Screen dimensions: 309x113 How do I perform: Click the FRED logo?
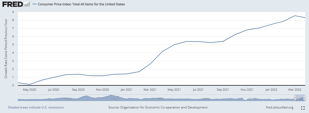(x=16, y=4)
